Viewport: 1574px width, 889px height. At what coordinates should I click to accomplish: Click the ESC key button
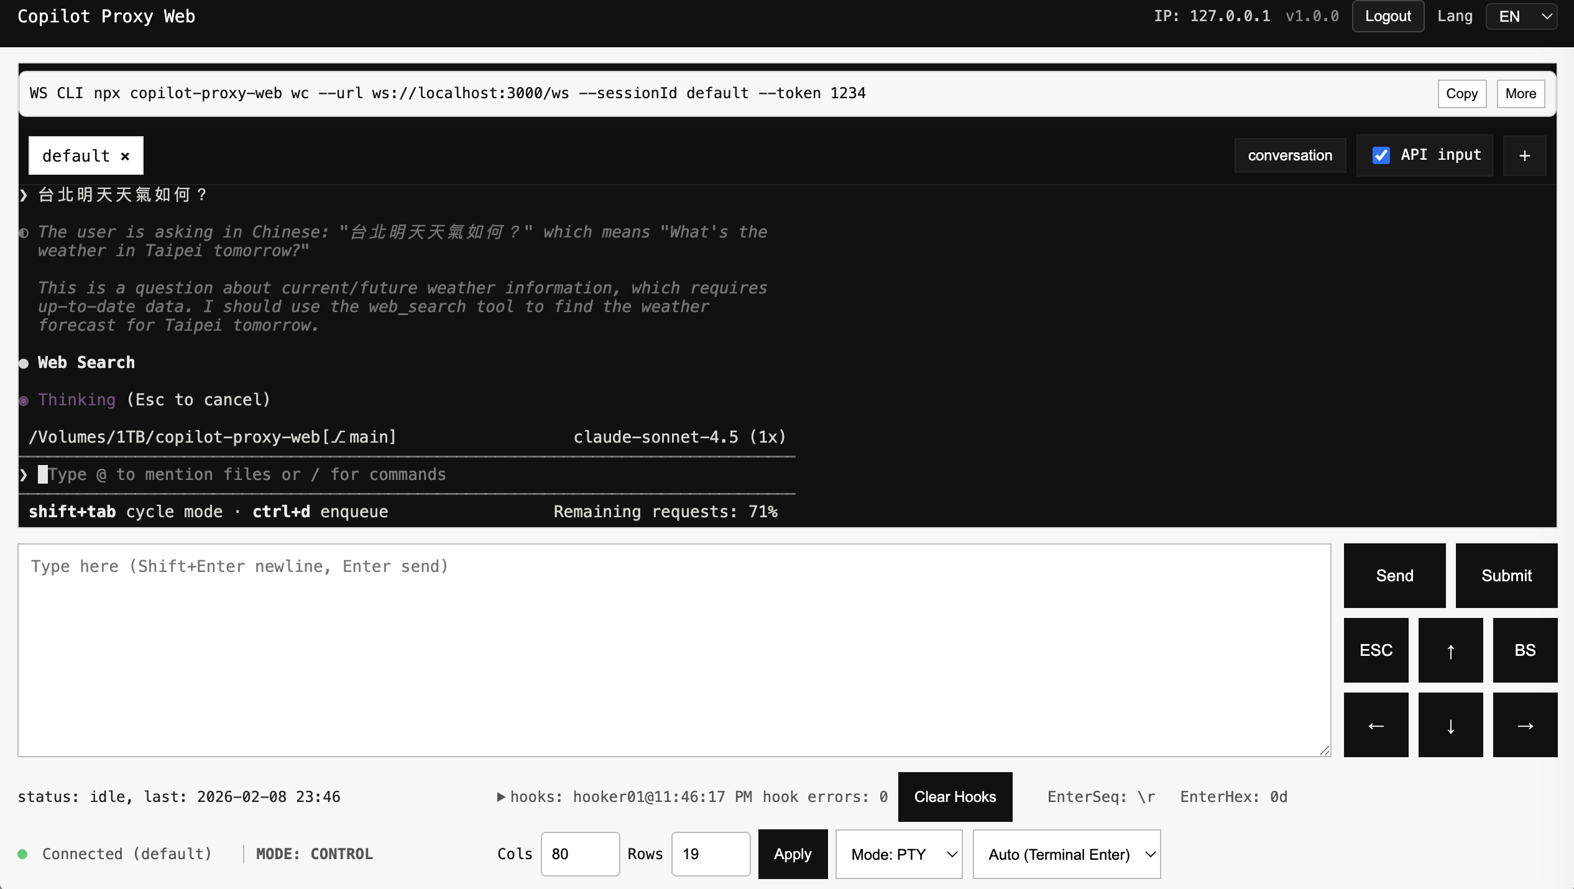1376,650
